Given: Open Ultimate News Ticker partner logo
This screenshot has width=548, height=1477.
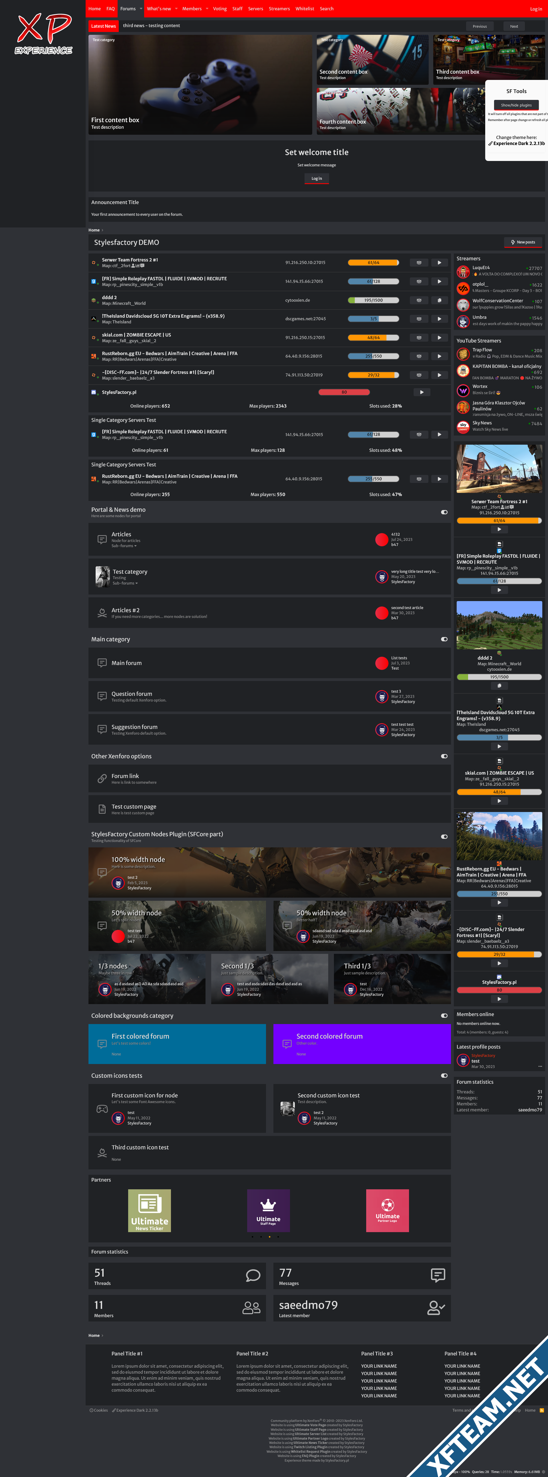Looking at the screenshot, I should pyautogui.click(x=150, y=1210).
